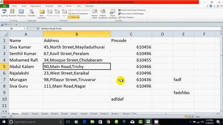Click the zoom slider handle
223x125 pixels.
click(215, 117)
